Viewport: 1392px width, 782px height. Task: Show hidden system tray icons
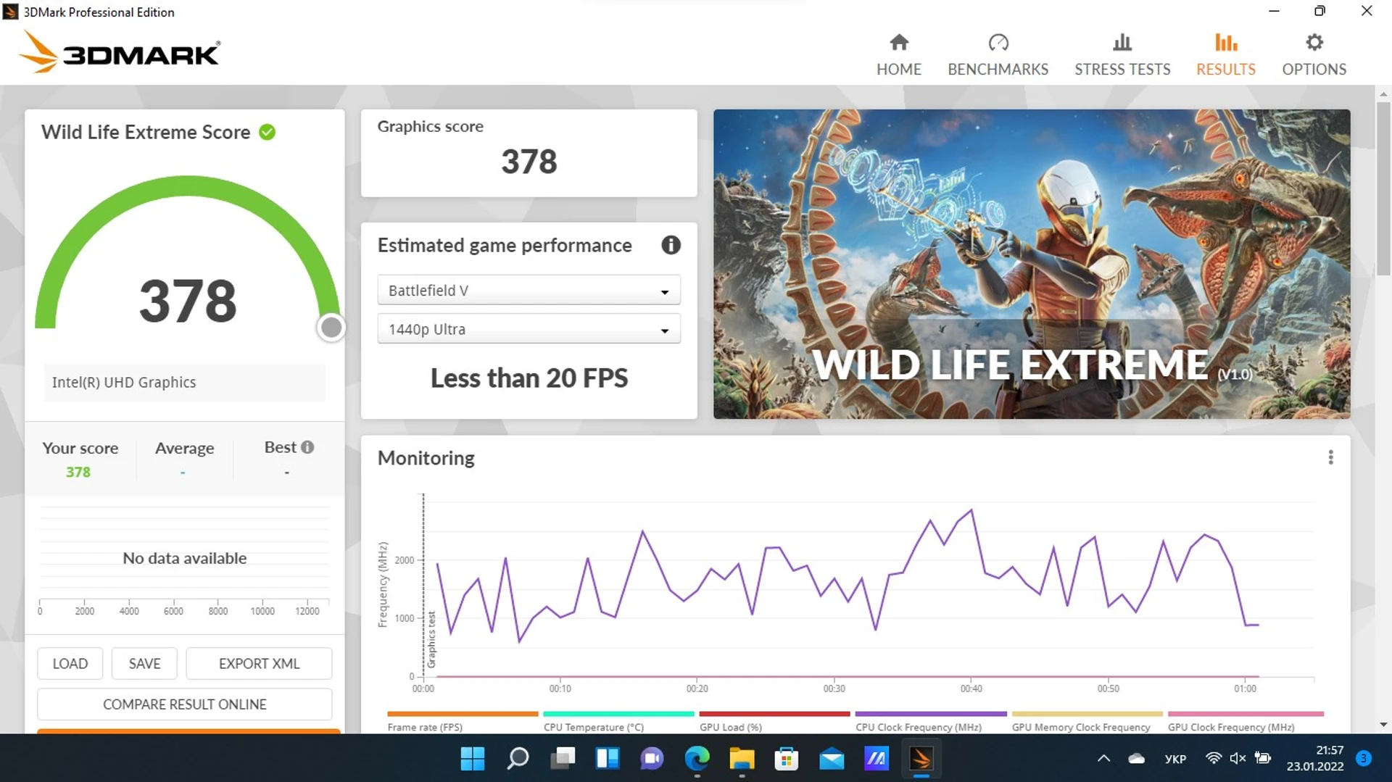click(x=1103, y=758)
